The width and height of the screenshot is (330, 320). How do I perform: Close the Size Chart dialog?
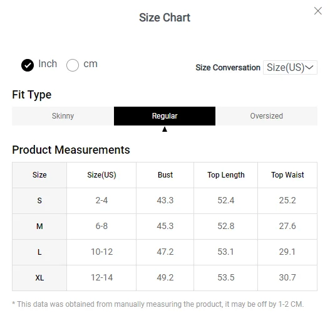(x=318, y=11)
